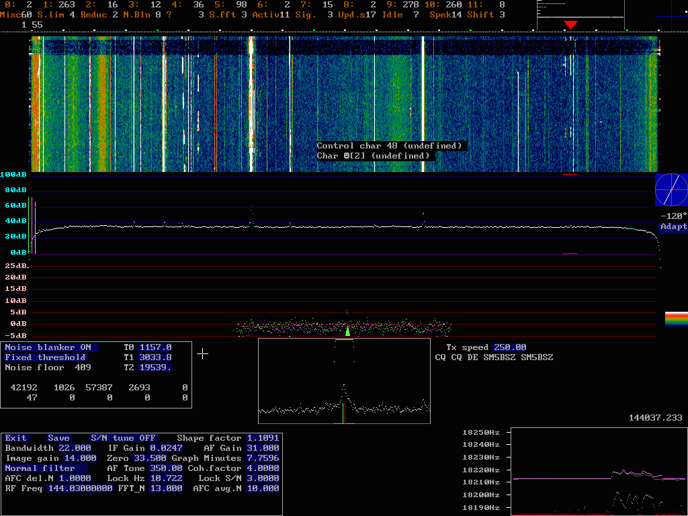This screenshot has width=688, height=516.
Task: Click the yellow filter passband bar
Action: pos(344,340)
